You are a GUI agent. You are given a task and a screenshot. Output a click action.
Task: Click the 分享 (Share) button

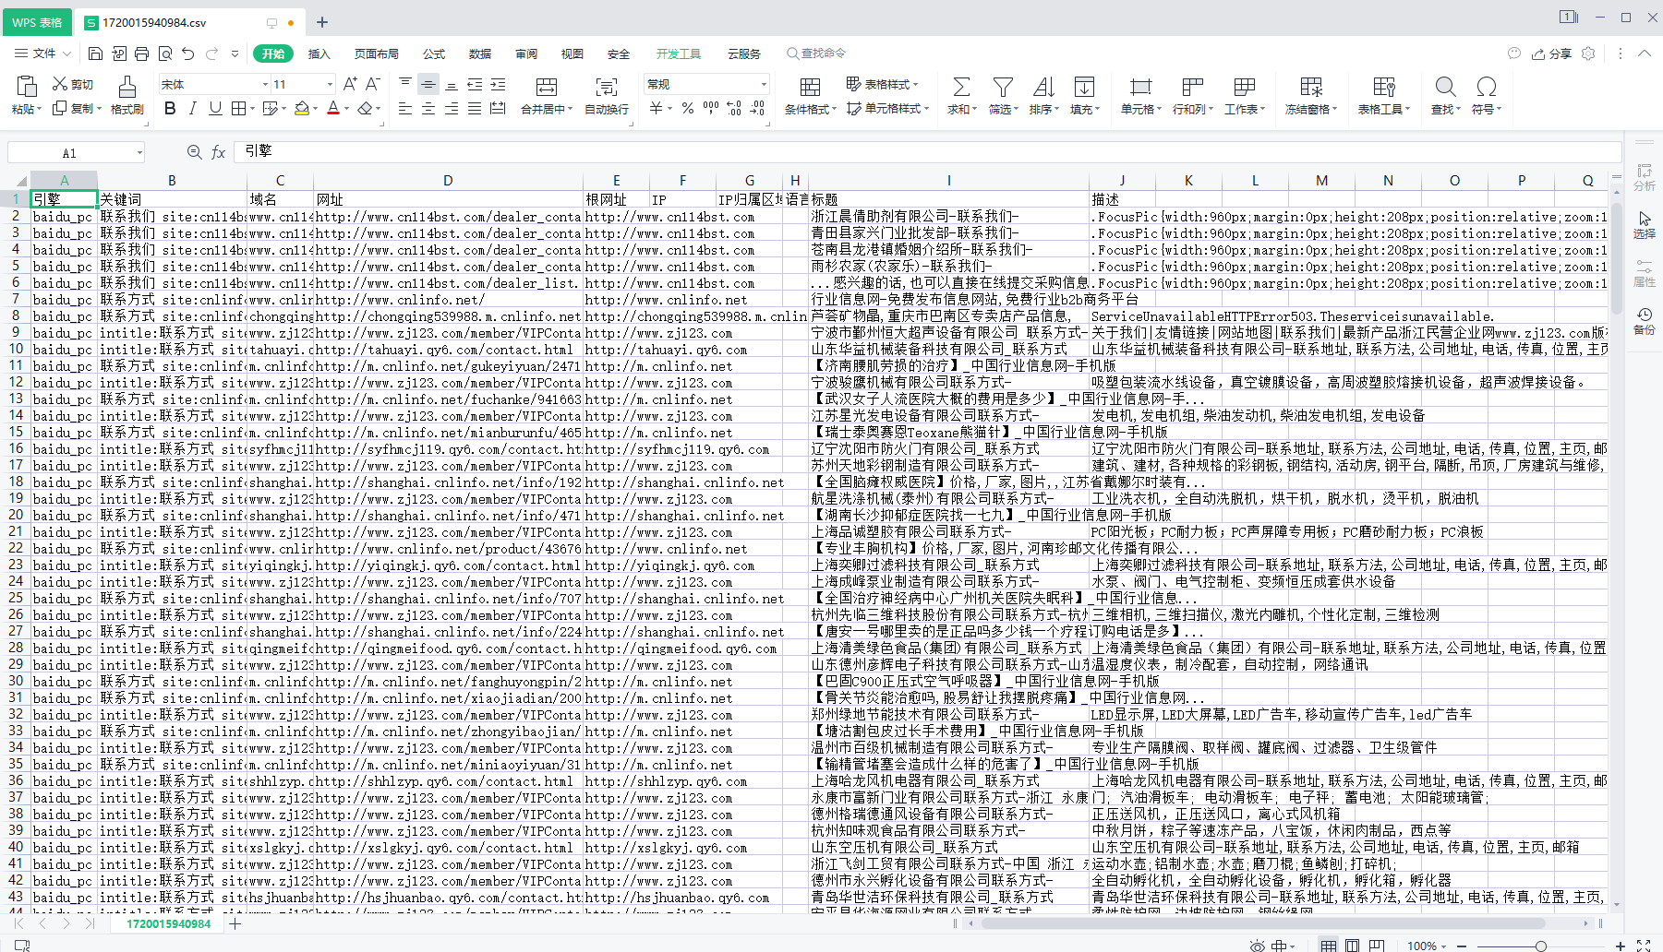(x=1552, y=54)
